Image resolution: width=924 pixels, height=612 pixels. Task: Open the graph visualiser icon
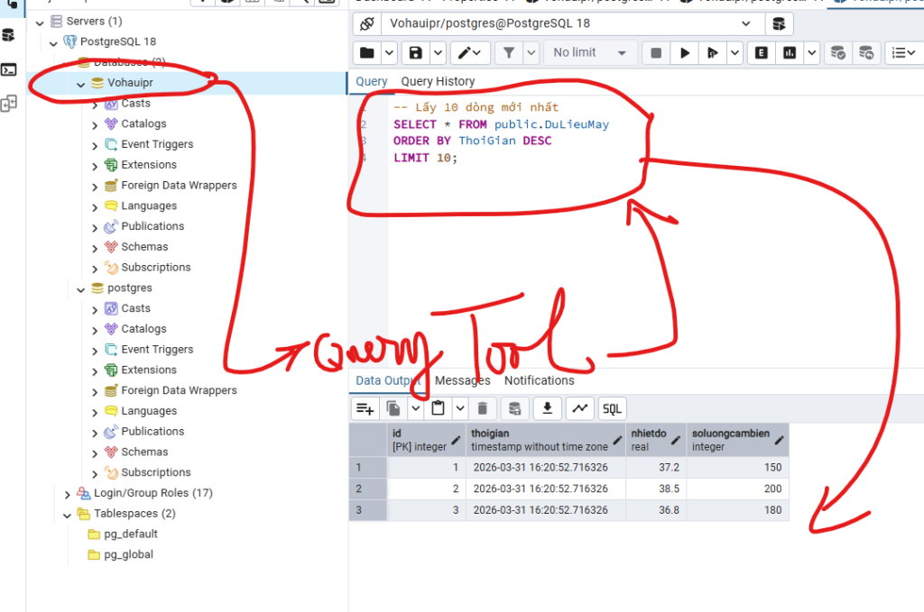pyautogui.click(x=579, y=408)
